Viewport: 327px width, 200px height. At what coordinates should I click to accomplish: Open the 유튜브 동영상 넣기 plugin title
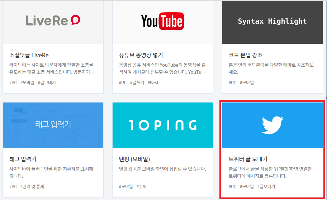coord(141,55)
